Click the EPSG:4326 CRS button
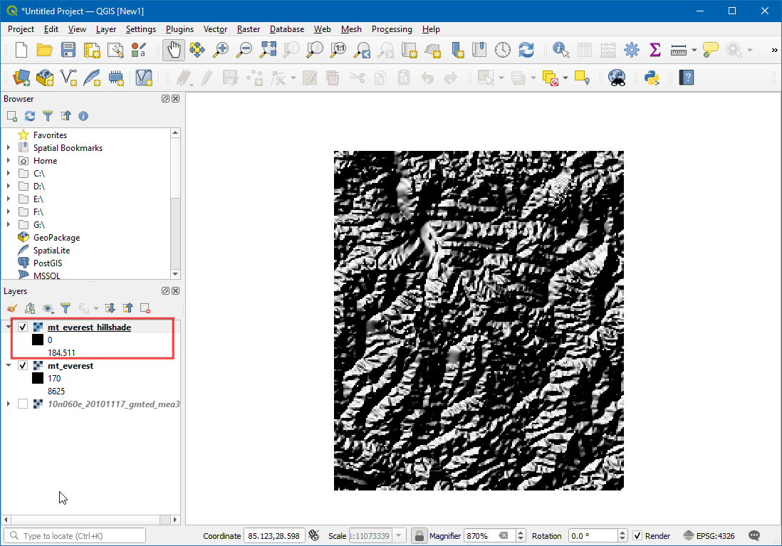The height and width of the screenshot is (546, 782). [x=713, y=536]
